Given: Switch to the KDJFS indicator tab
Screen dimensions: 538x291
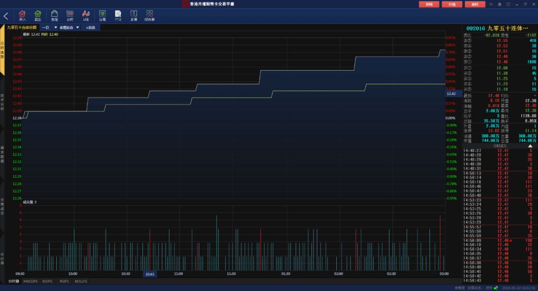Looking at the screenshot, I should coord(47,281).
